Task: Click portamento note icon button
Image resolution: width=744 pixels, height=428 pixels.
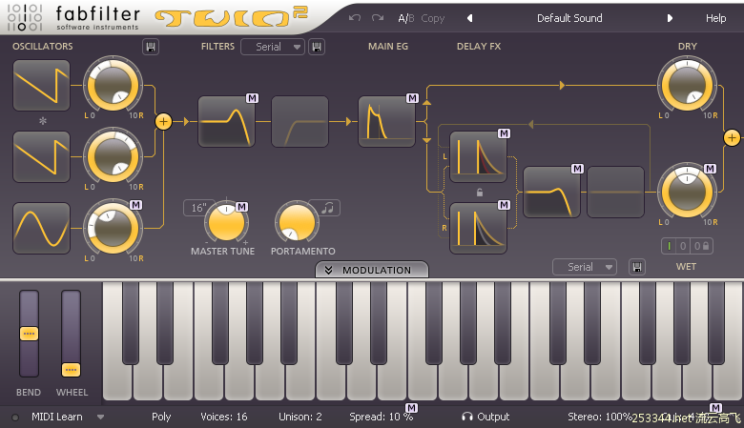Action: pos(327,208)
